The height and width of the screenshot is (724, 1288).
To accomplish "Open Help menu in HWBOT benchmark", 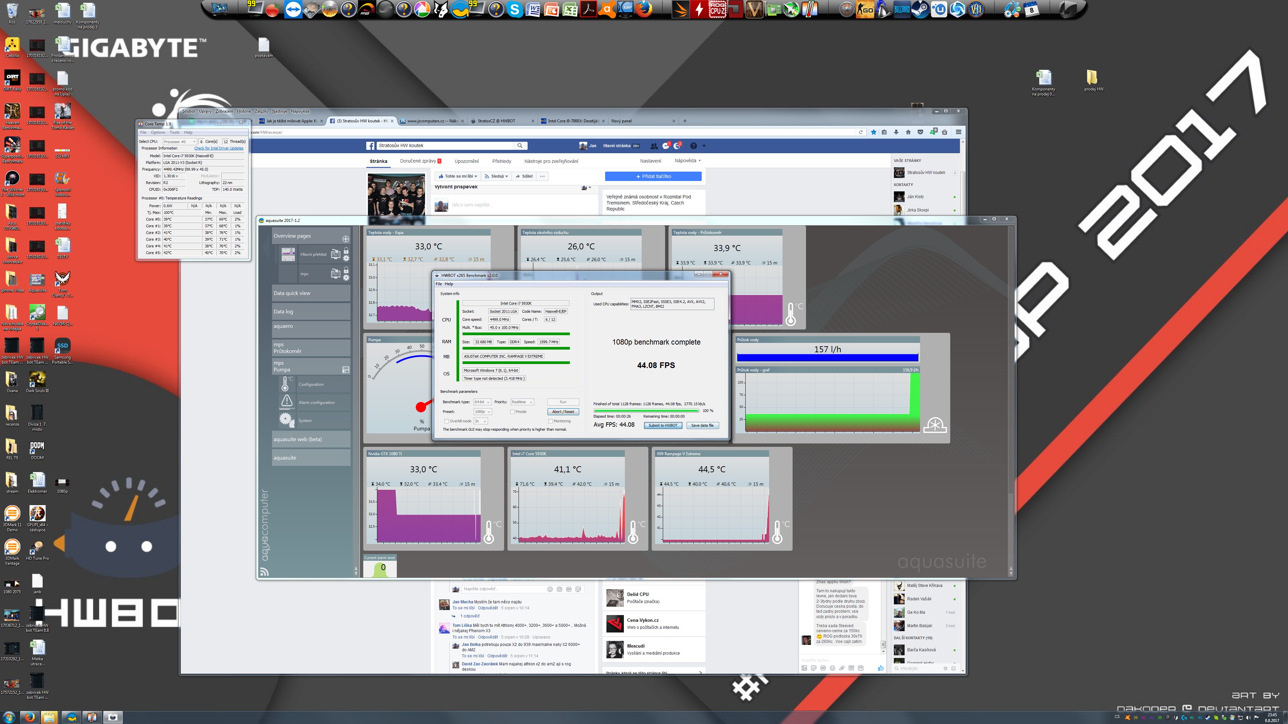I will [449, 284].
